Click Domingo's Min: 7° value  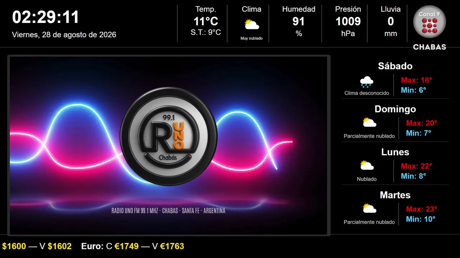point(419,133)
